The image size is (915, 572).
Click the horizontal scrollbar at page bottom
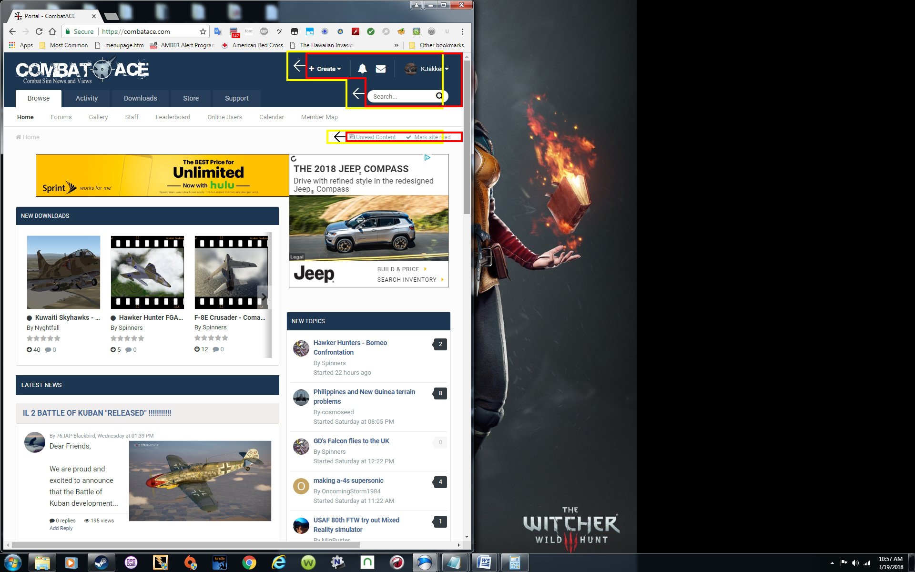(x=186, y=545)
